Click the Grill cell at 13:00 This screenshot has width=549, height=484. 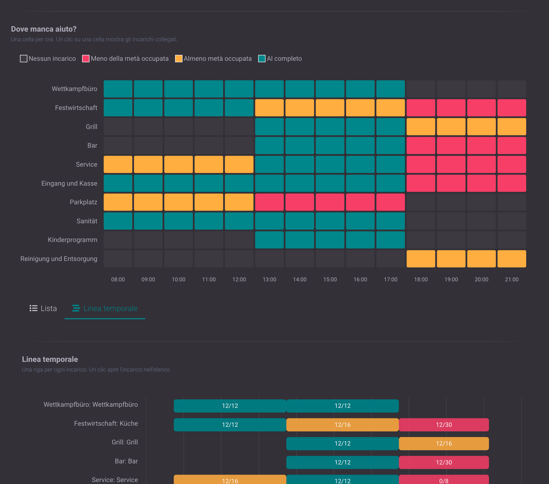tap(270, 127)
